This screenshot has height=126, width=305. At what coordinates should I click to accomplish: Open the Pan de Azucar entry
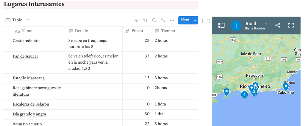point(25,56)
